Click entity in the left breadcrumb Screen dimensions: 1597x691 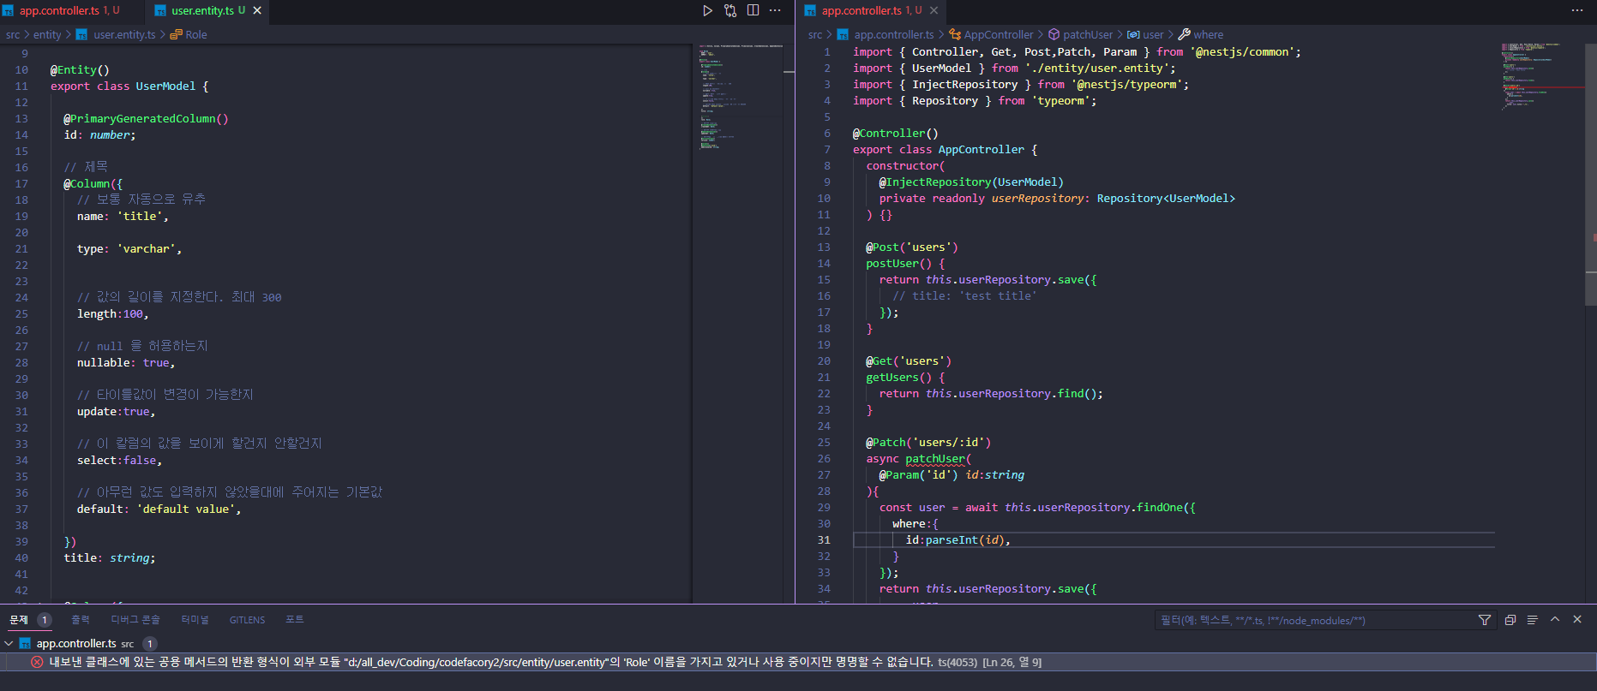[47, 34]
